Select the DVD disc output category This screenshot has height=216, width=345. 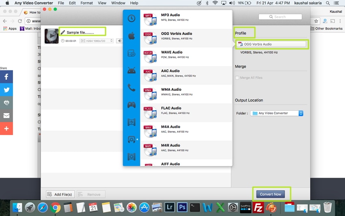click(132, 53)
